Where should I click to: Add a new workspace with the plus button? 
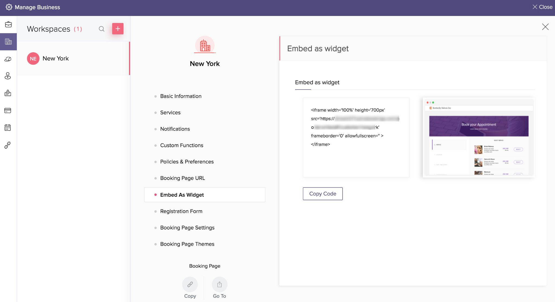coord(118,29)
